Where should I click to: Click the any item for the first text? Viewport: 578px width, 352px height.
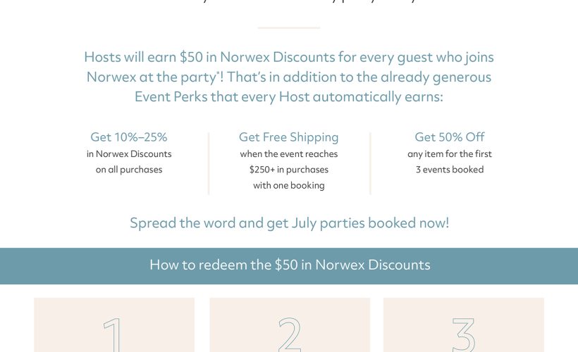coord(450,154)
